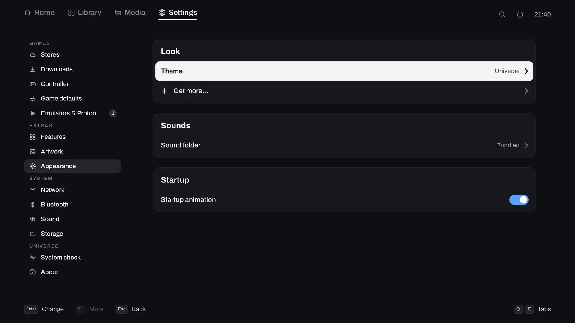Click the Features grid icon
Image resolution: width=575 pixels, height=323 pixels.
click(33, 137)
